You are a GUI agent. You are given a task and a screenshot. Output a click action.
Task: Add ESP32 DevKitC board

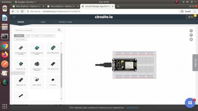click(x=37, y=82)
